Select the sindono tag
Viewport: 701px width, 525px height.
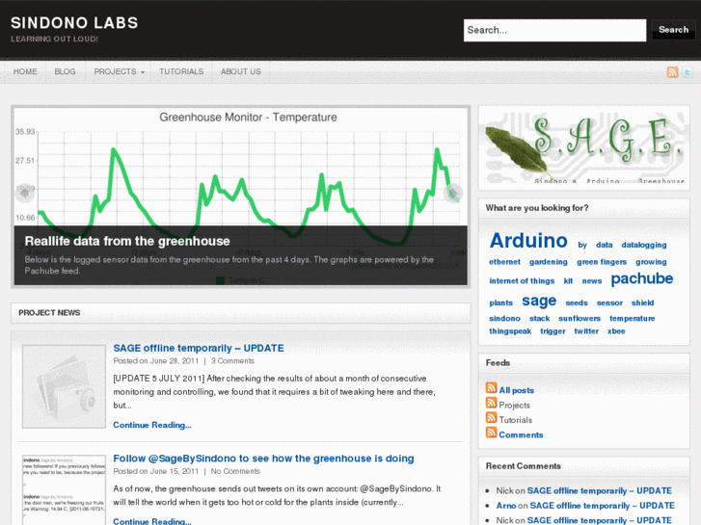504,319
